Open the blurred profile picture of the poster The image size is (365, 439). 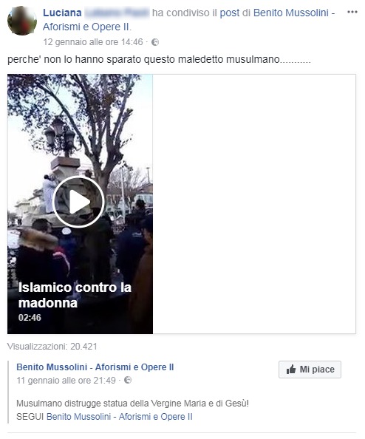[22, 21]
